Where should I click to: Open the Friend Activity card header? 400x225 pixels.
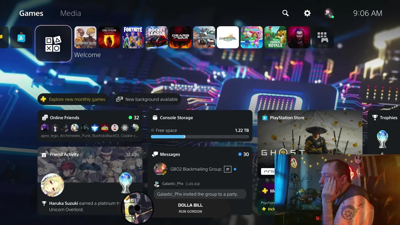(x=60, y=154)
